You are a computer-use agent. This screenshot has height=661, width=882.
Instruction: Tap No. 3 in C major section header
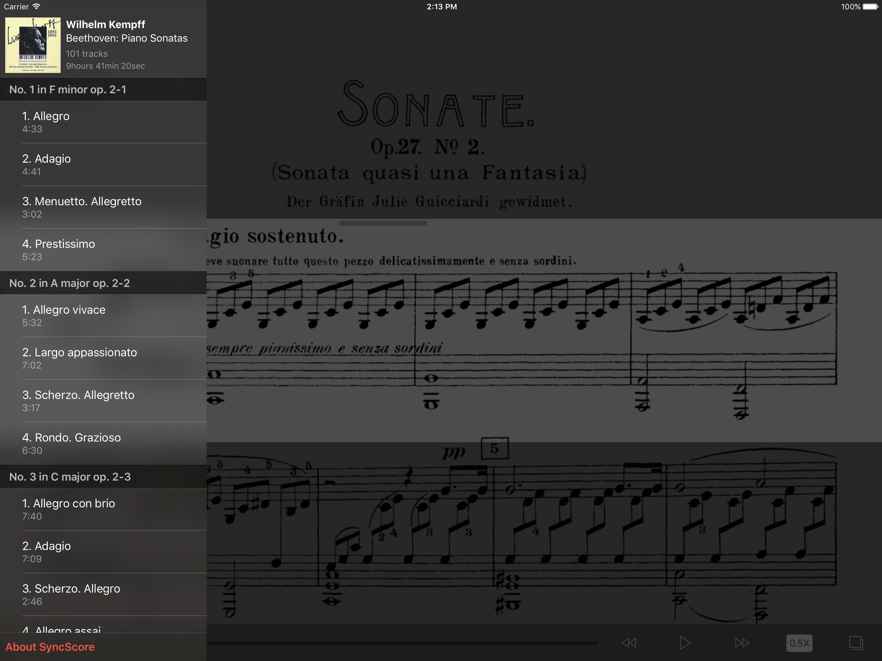103,477
